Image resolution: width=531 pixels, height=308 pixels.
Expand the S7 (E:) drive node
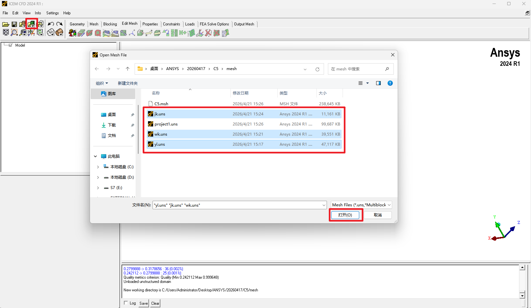98,188
